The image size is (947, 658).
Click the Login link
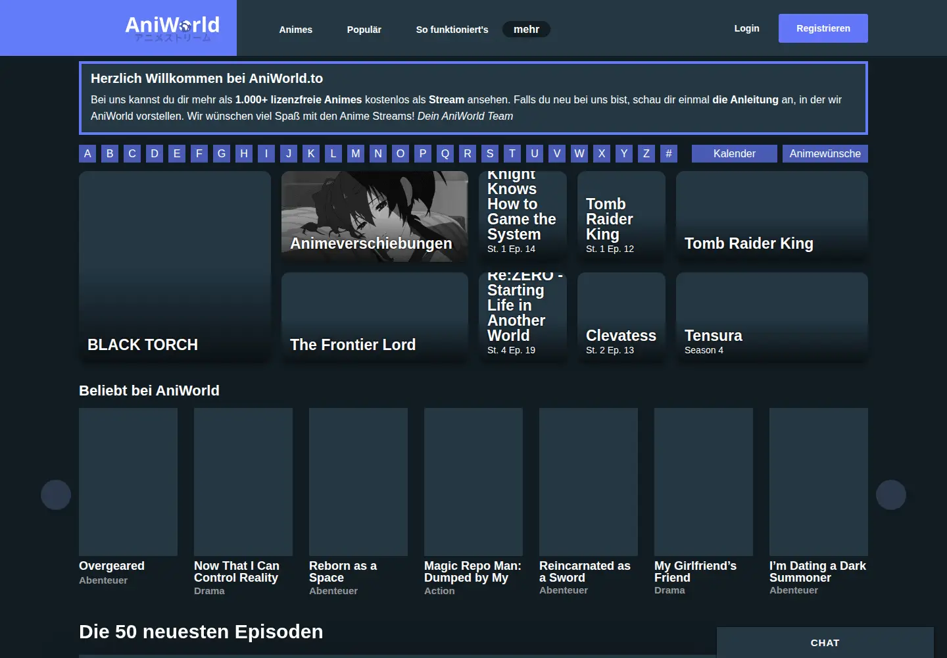pyautogui.click(x=747, y=28)
